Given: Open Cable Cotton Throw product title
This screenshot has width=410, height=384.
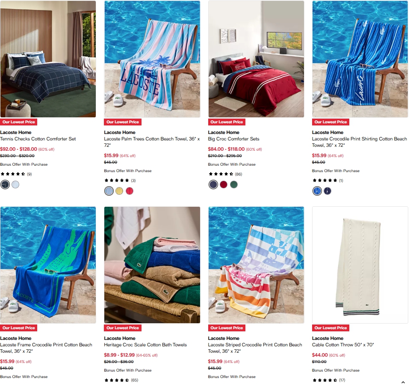Looking at the screenshot, I should click(343, 345).
